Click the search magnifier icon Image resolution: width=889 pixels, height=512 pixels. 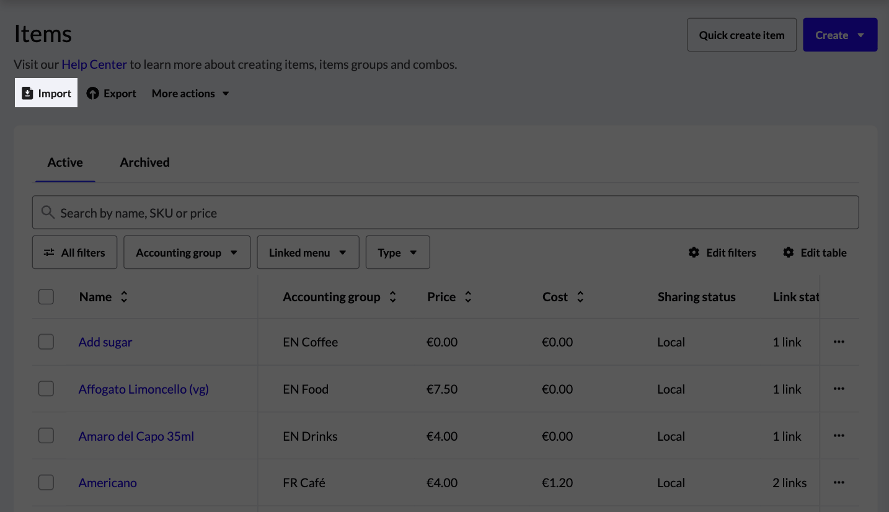48,212
